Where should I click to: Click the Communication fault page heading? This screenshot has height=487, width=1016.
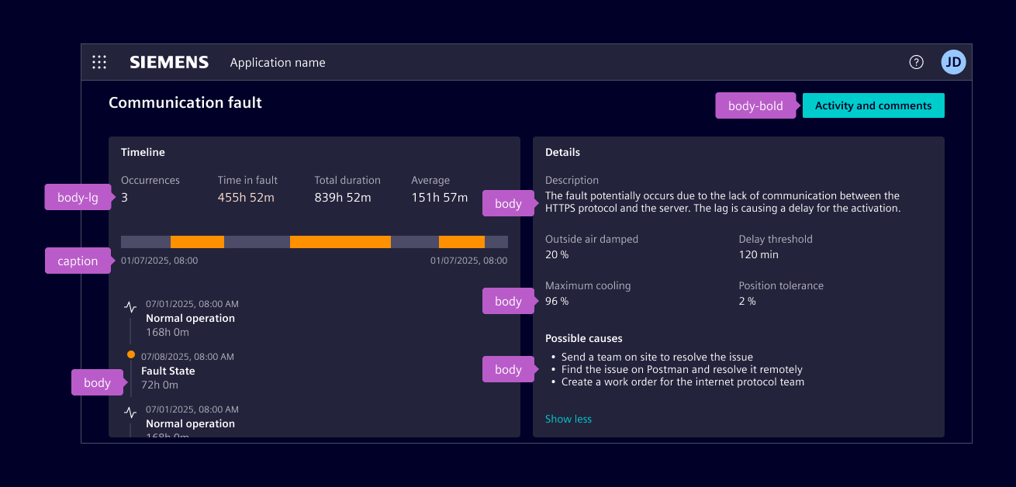click(185, 103)
